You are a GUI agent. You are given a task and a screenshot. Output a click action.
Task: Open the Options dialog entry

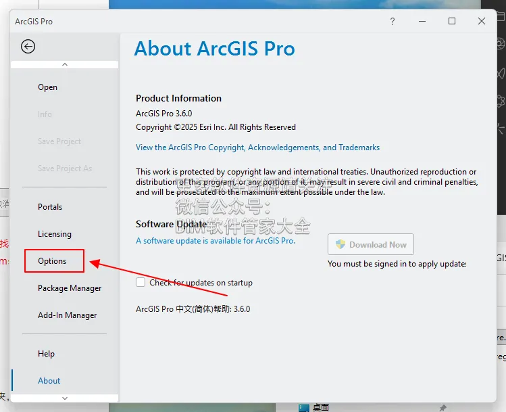pyautogui.click(x=52, y=260)
